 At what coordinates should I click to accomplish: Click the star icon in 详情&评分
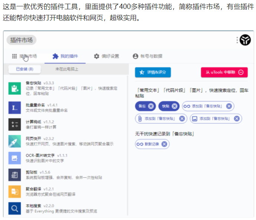[x=142, y=72]
